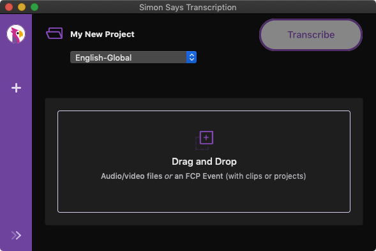Click the "(with clips or projects)" text

[266, 176]
